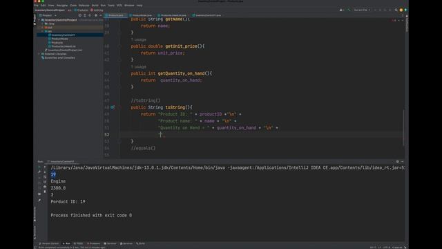Screen dimensions: 442x249
Task: Open the File menu
Action: click(36, 6)
